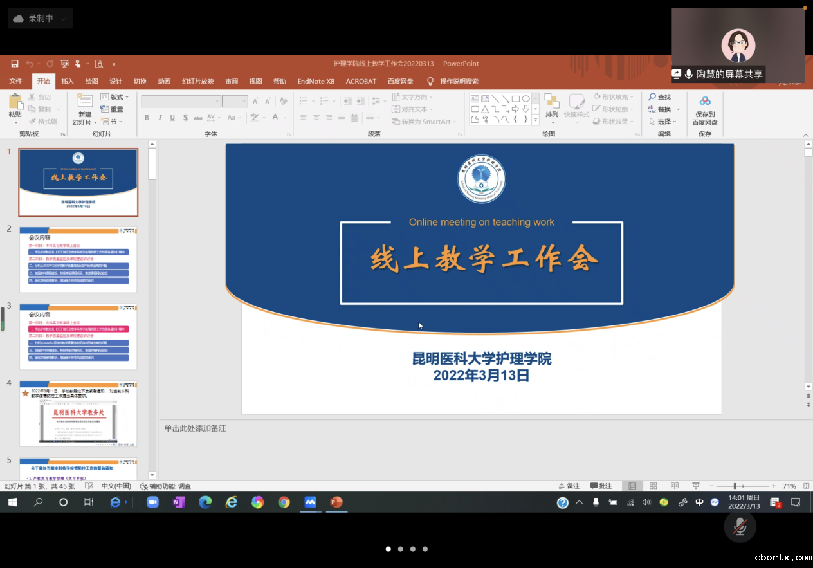Screen dimensions: 813x568
Task: Toggle the Comments pane in status bar
Action: [x=600, y=486]
